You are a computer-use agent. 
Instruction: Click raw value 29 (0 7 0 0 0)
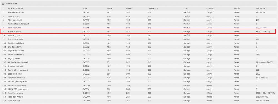pyautogui.click(x=262, y=78)
